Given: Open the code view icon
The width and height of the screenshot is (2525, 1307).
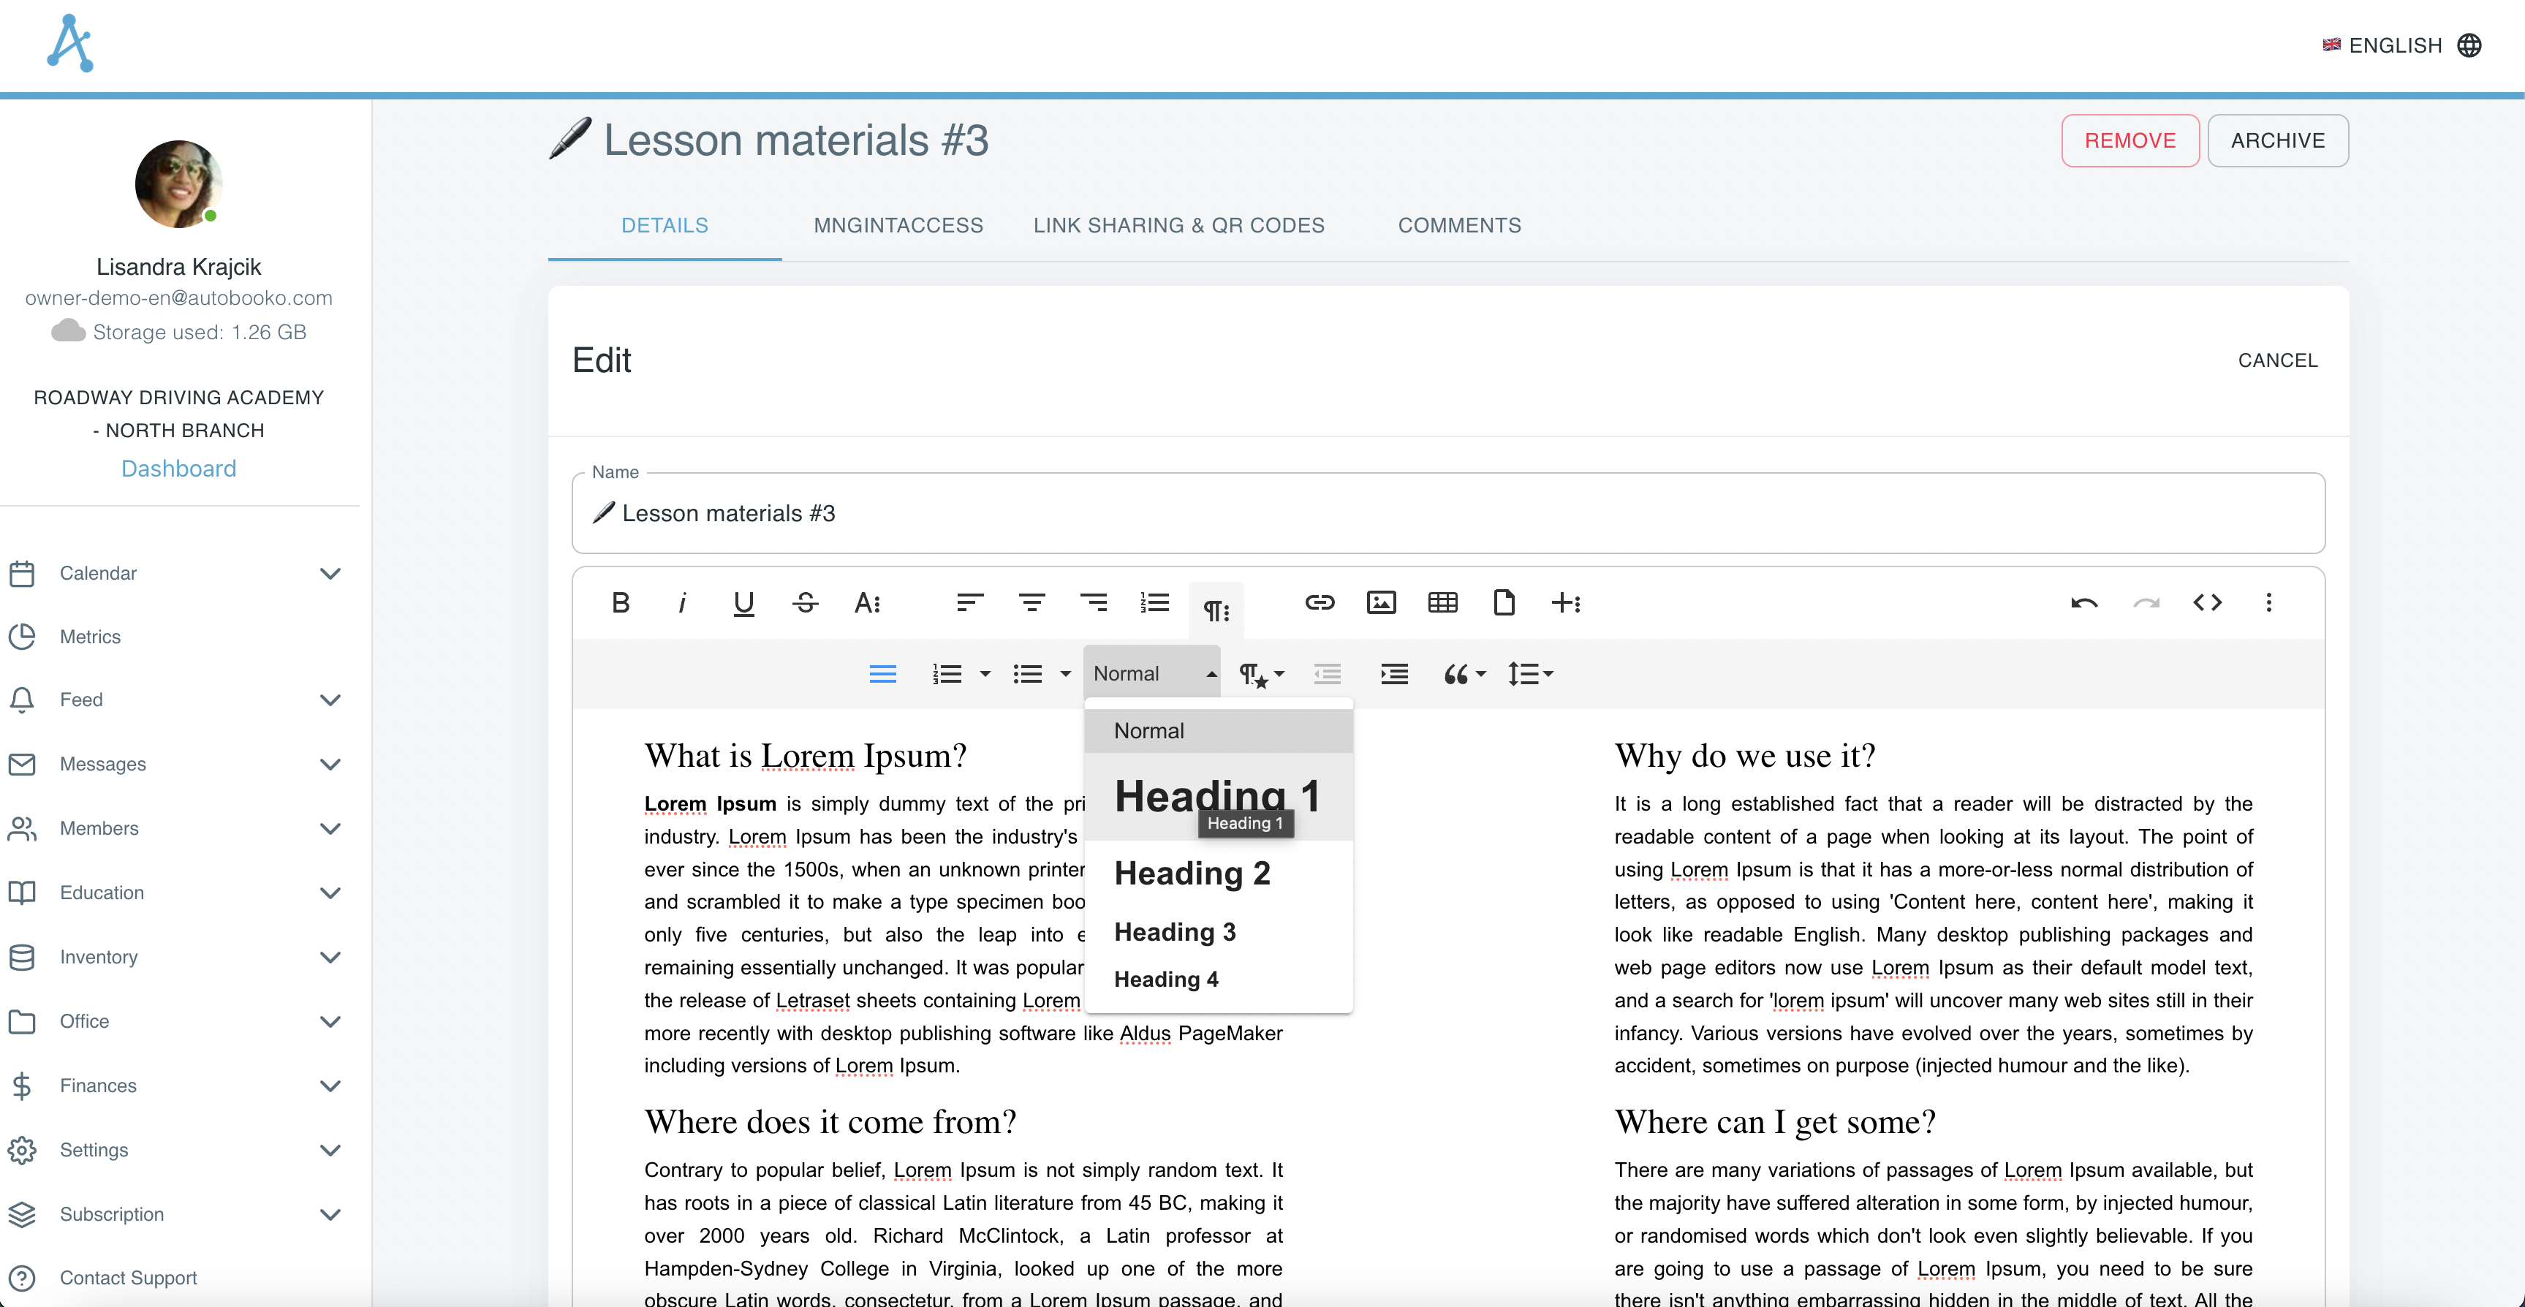Looking at the screenshot, I should click(x=2208, y=602).
